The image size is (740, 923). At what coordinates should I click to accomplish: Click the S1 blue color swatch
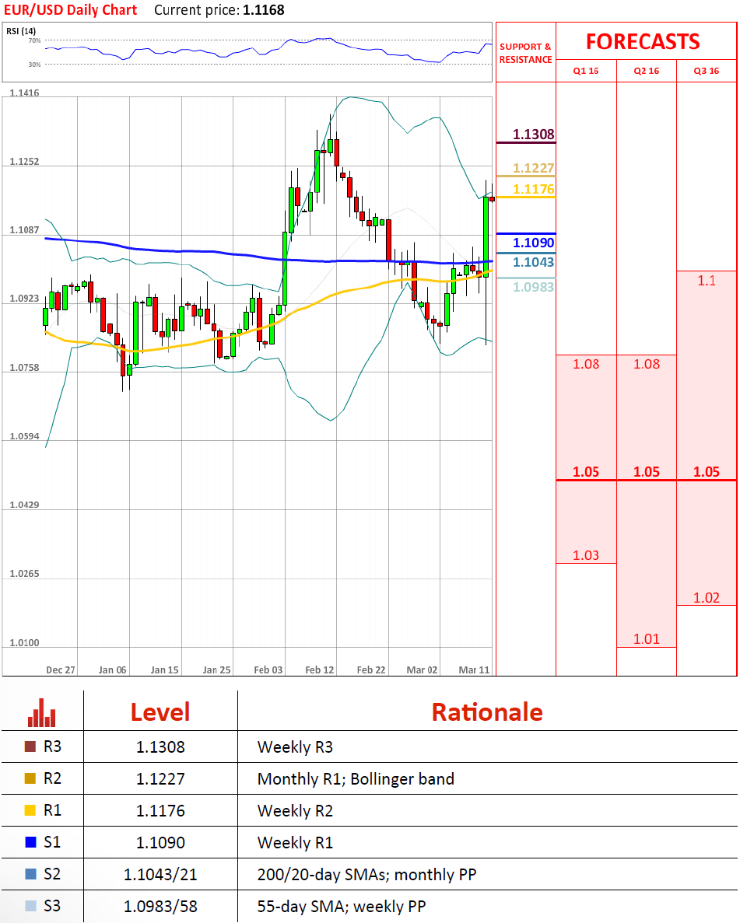(30, 842)
